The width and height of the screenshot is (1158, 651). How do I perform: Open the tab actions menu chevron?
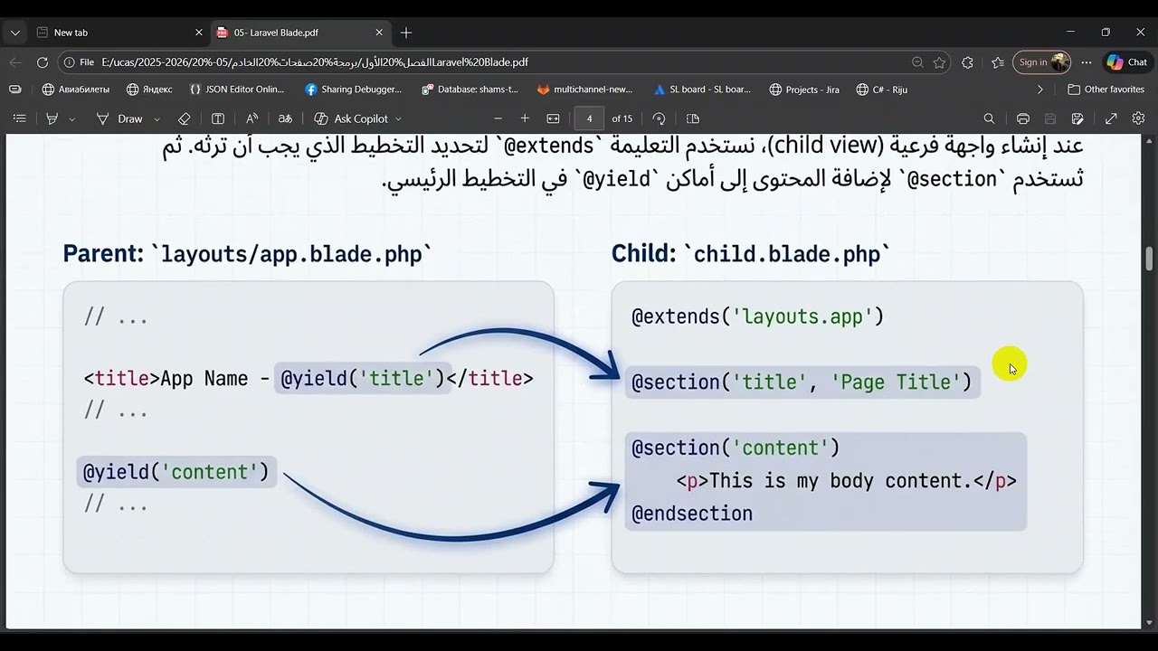pos(14,33)
